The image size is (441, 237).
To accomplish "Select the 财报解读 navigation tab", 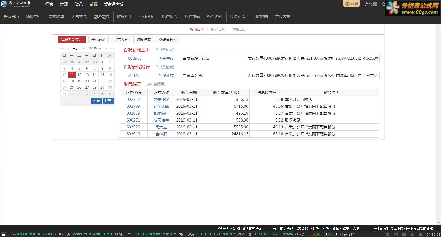I will pyautogui.click(x=124, y=17).
